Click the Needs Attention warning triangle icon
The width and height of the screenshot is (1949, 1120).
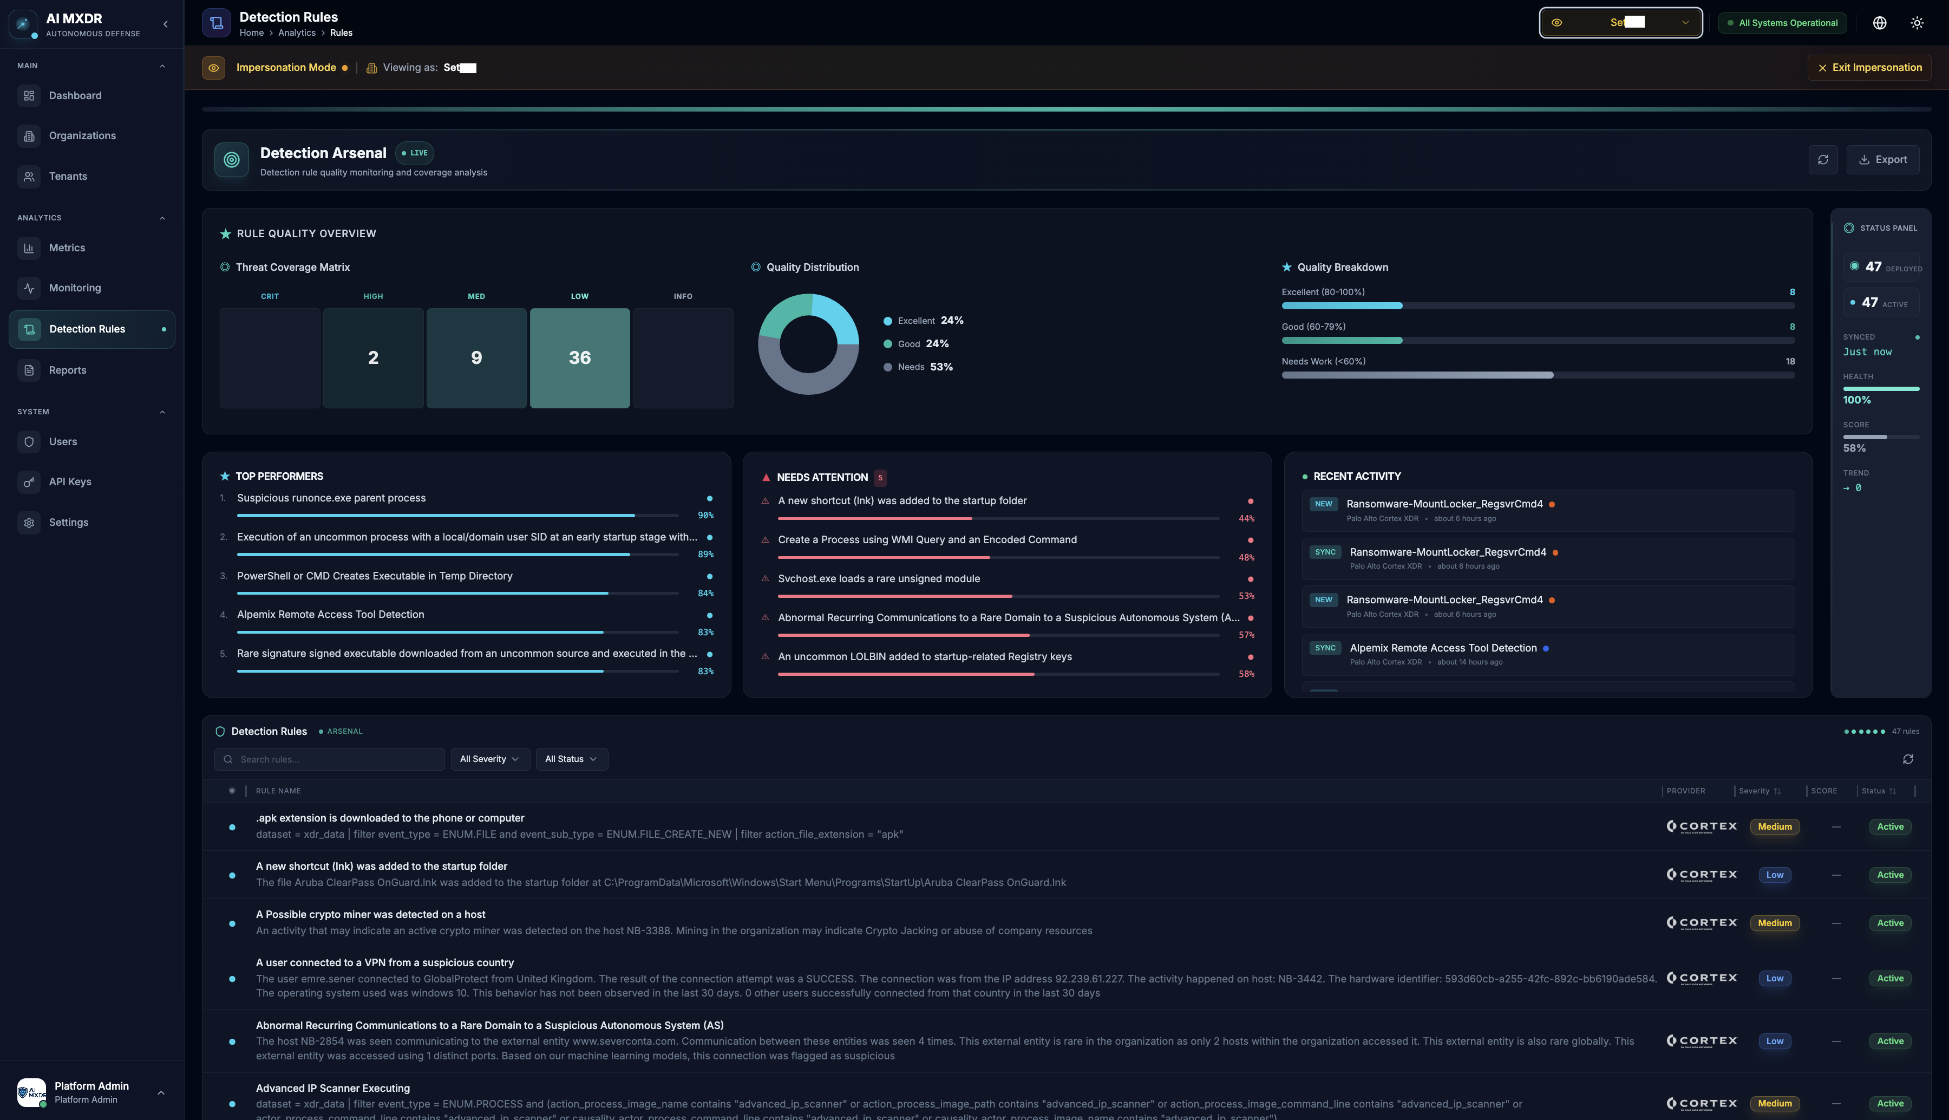point(766,477)
